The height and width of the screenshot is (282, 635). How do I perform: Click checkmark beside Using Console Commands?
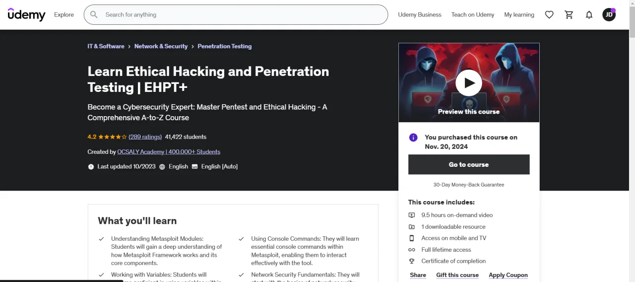coord(241,239)
